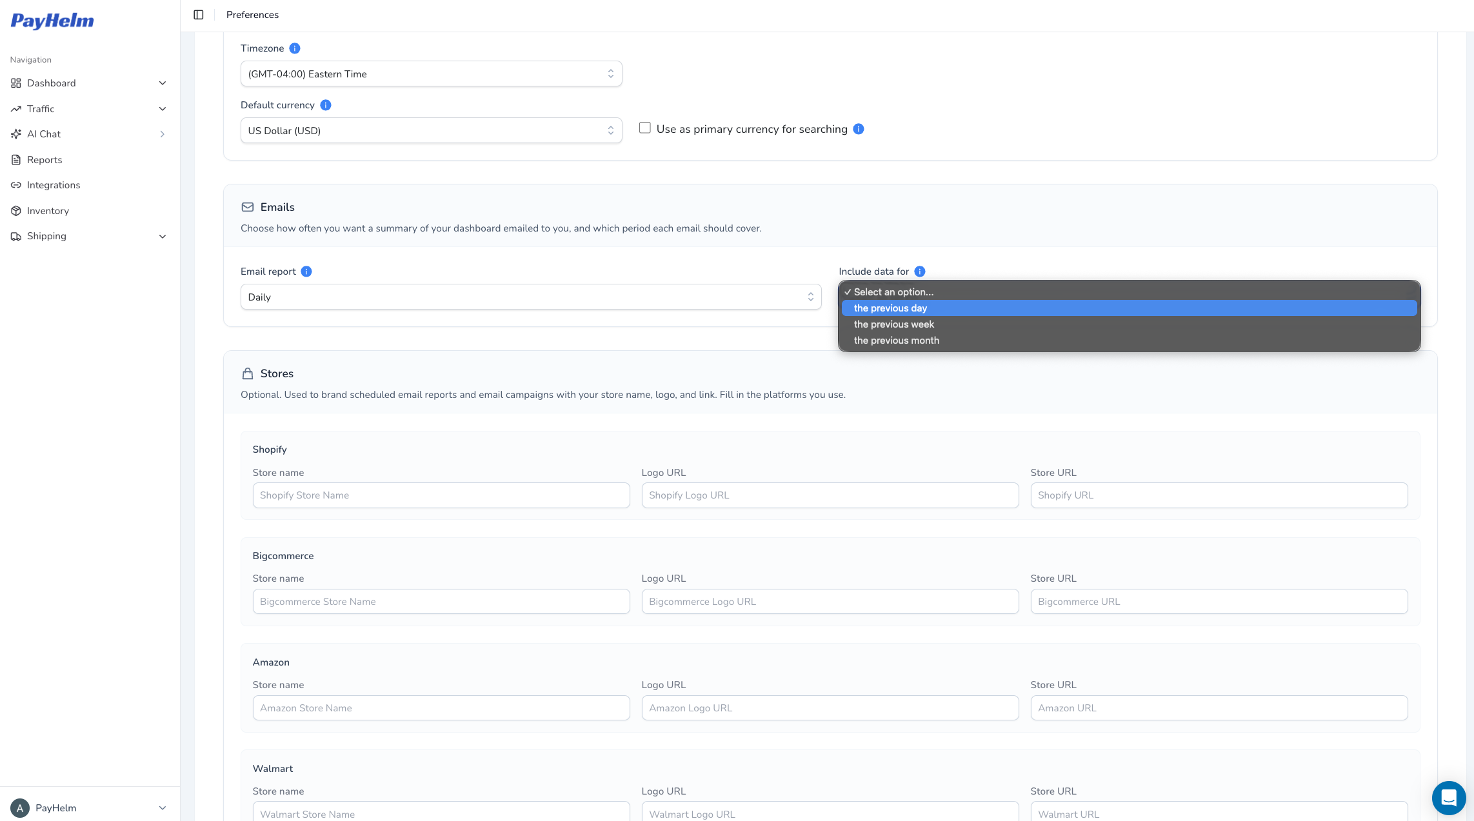Focus the Bigcommerce Store Name field
The image size is (1474, 821).
441,602
